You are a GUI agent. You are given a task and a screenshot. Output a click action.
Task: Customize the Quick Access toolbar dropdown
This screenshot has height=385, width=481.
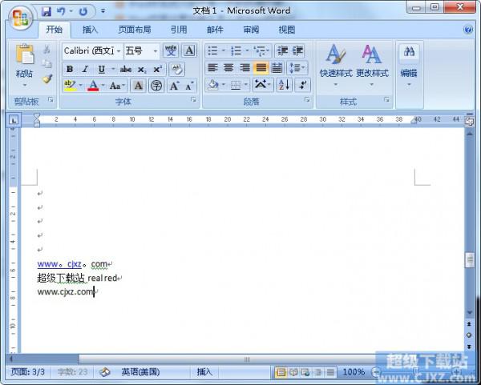click(x=103, y=11)
